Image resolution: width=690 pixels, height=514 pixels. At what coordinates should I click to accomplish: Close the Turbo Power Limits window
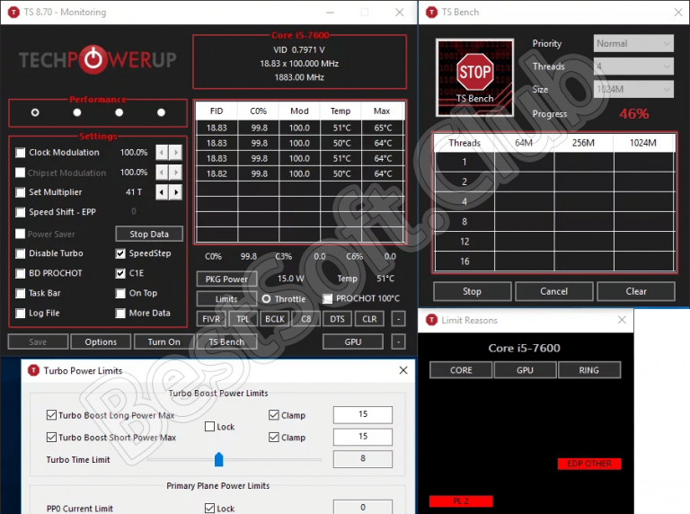tap(403, 370)
